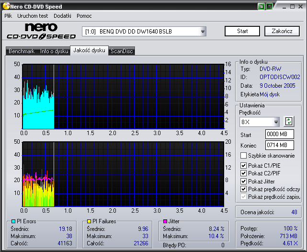The image size is (307, 252).
Task: Close the Nero CD-DVD Speed window
Action: tap(301, 7)
